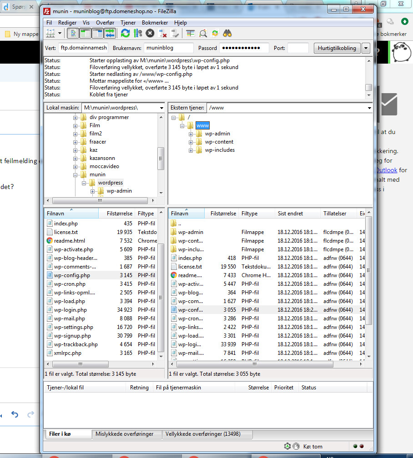Search for files with binoculars icon
The width and height of the screenshot is (413, 458).
pyautogui.click(x=227, y=34)
